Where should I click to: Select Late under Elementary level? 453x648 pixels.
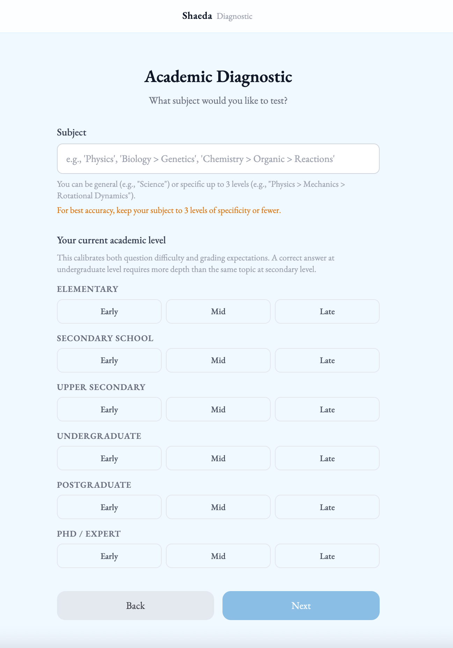(327, 311)
